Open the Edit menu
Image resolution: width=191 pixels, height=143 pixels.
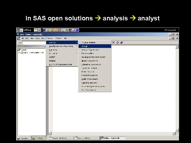point(27,38)
